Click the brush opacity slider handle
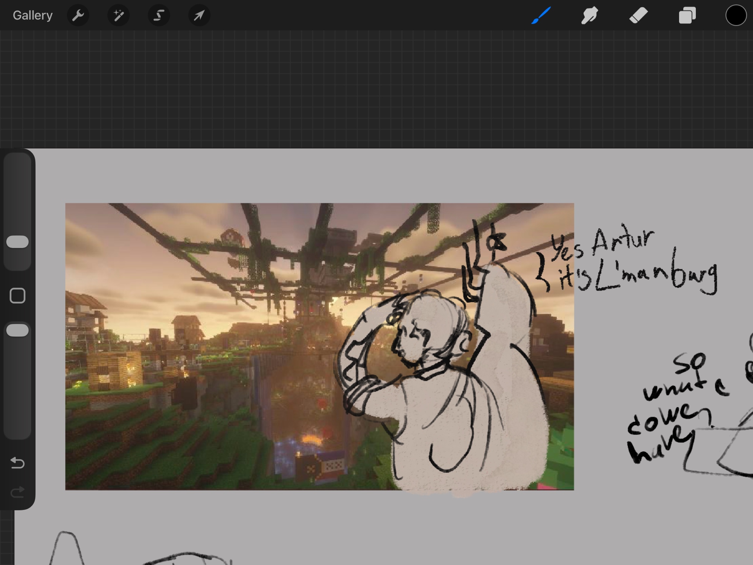This screenshot has height=565, width=753. [x=17, y=330]
